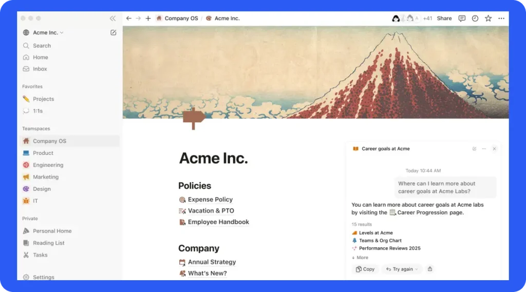526x292 pixels.
Task: Click the Acme Inc. page title
Action: (x=213, y=158)
